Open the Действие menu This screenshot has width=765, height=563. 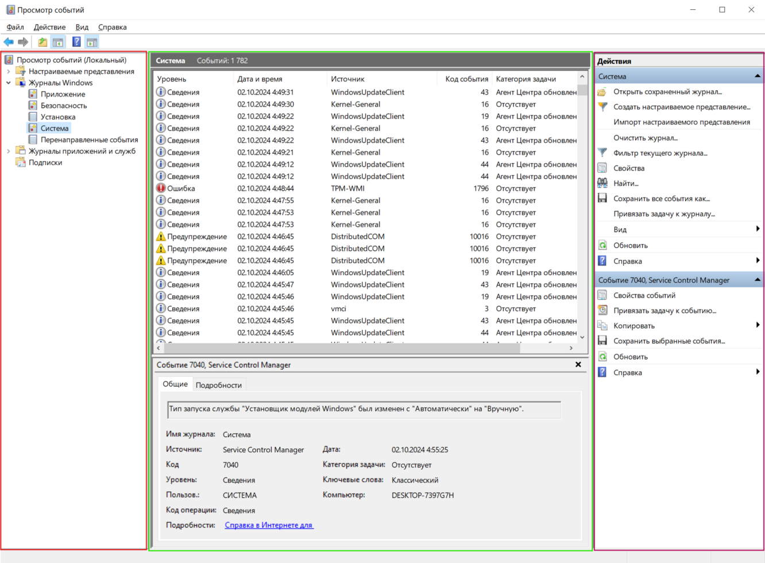tap(49, 27)
